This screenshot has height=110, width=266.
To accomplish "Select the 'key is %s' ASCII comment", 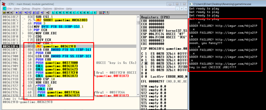I will [x=116, y=63].
